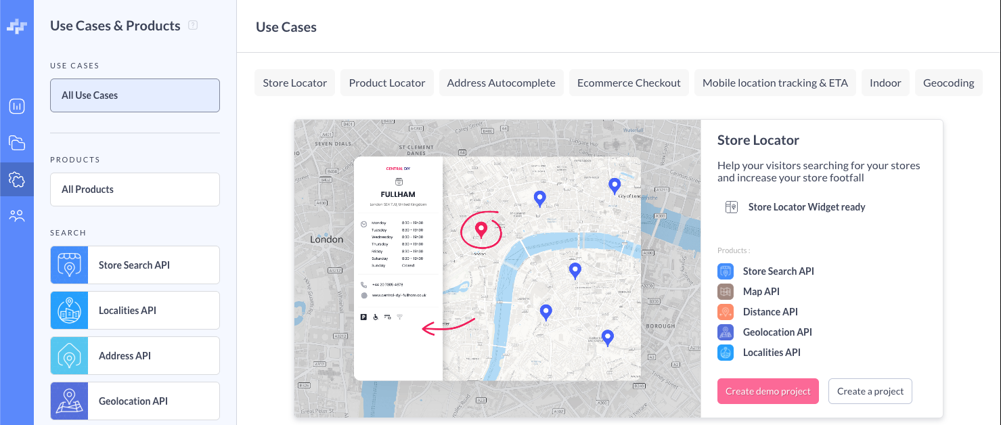The width and height of the screenshot is (1001, 425).
Task: Select the Product Locator use case tab
Action: point(386,83)
